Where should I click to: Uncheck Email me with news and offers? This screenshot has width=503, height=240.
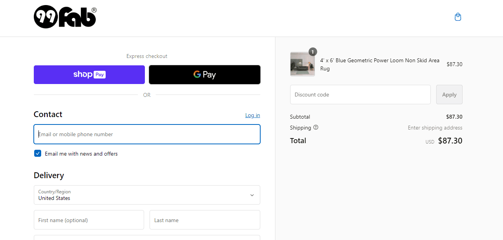[x=38, y=153]
